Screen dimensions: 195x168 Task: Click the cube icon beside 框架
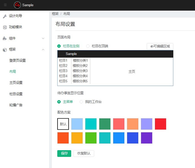coord(5,49)
